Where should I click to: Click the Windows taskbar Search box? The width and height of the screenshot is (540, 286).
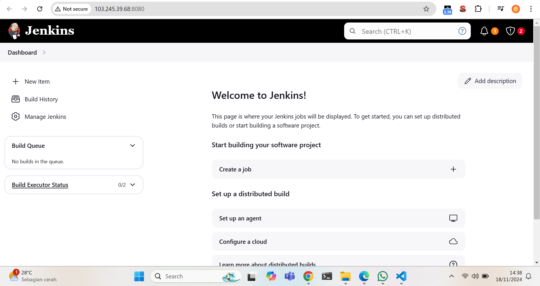(x=196, y=276)
